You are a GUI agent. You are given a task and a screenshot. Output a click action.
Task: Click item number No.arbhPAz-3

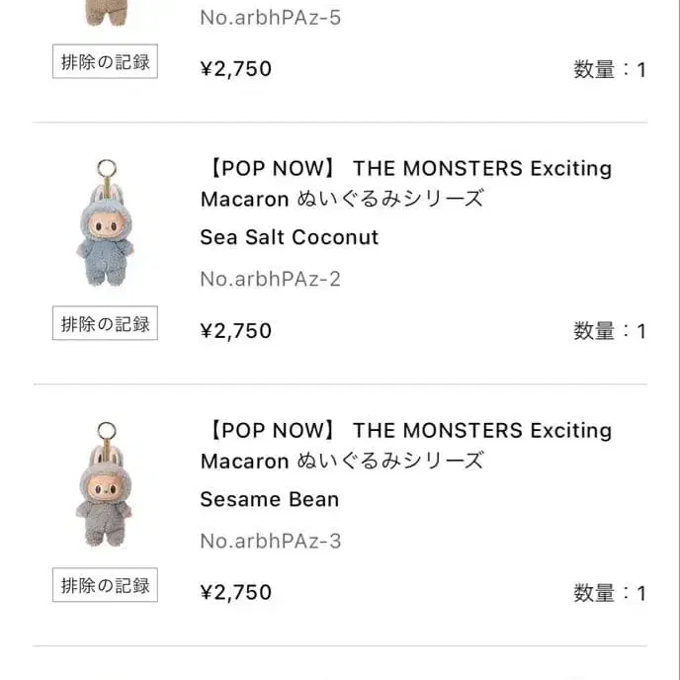(270, 541)
